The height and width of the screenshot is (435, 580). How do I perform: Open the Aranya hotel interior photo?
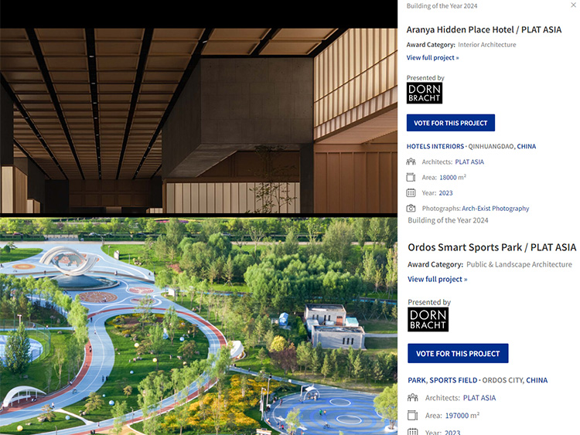[199, 121]
